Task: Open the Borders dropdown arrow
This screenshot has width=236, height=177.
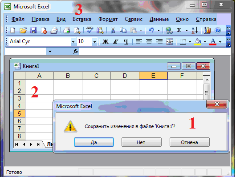Action: coord(190,42)
